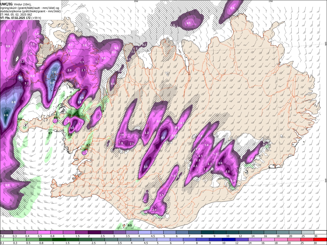
Task: Click the UWC/IG title in the header
Action: tap(6, 4)
